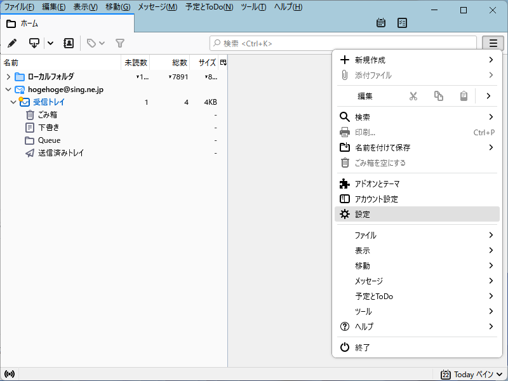Open the 検索 submenu in app menu

417,117
